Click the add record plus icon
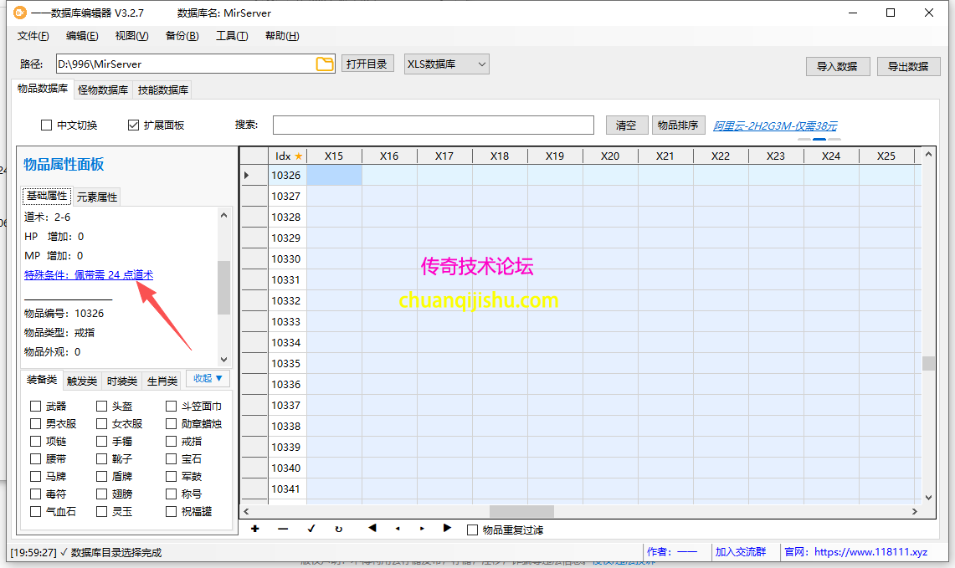Screen dimensions: 955x568 pos(255,530)
